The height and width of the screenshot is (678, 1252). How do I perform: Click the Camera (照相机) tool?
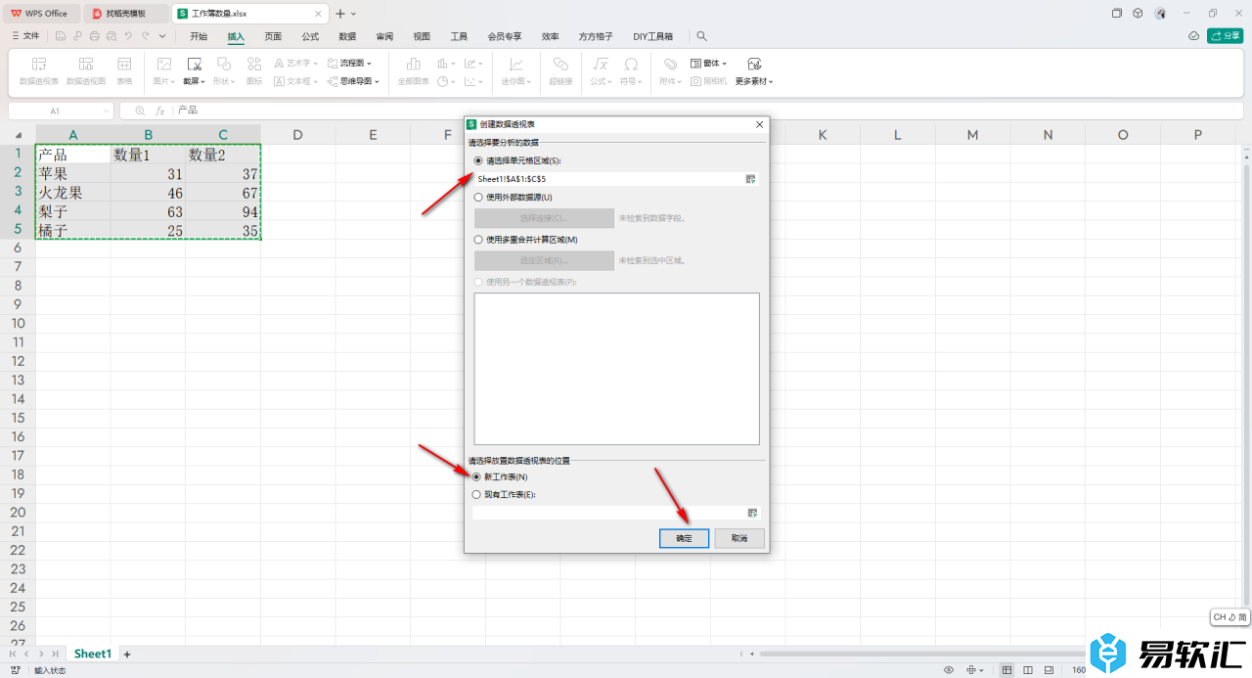tap(709, 81)
